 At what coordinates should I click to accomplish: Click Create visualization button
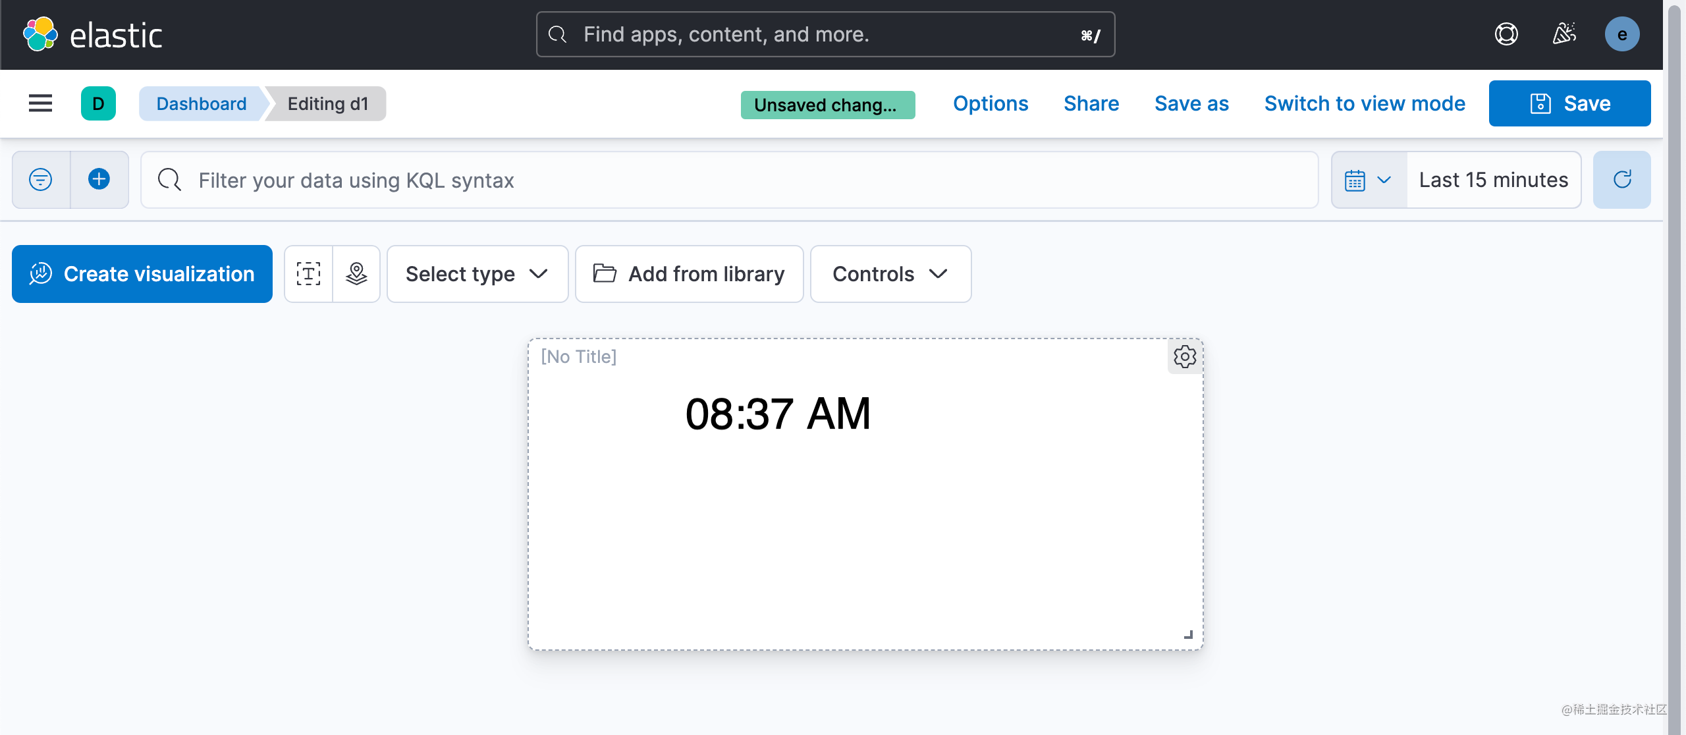142,274
